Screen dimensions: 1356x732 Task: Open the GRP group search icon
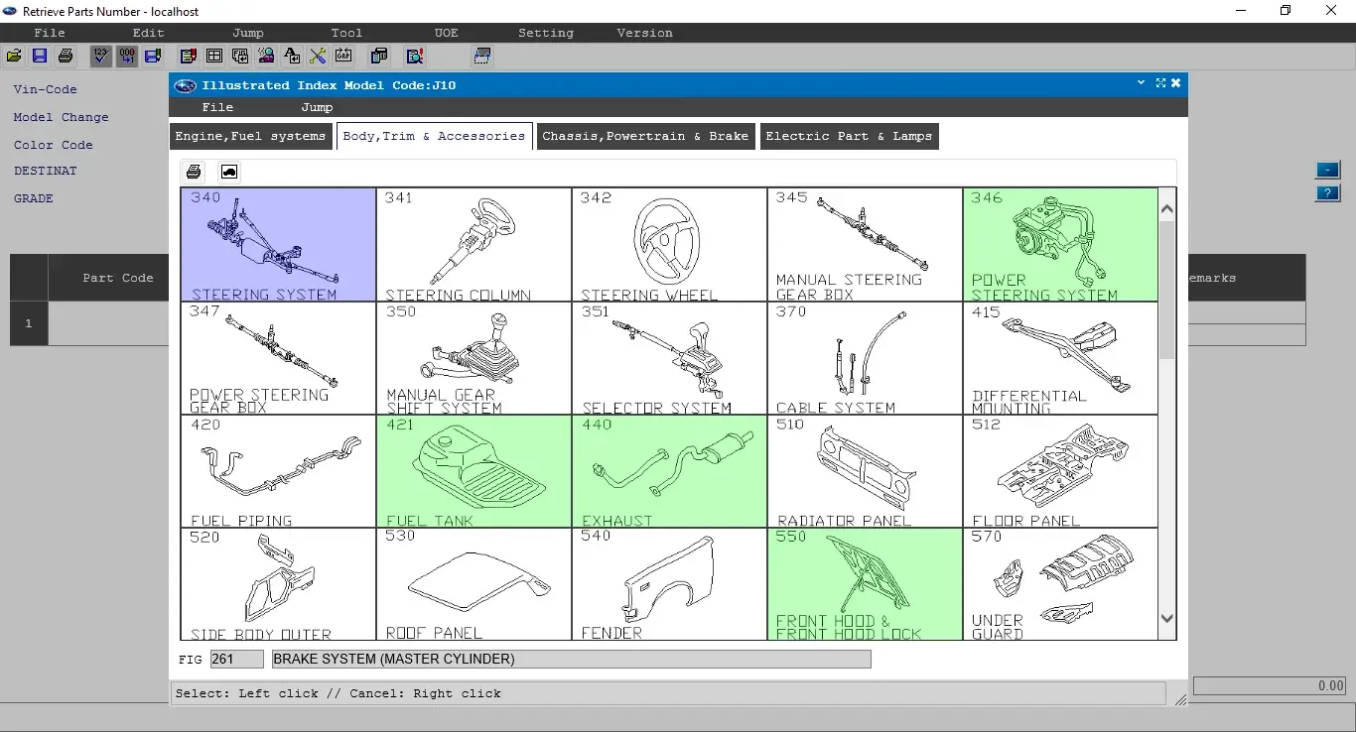point(343,56)
